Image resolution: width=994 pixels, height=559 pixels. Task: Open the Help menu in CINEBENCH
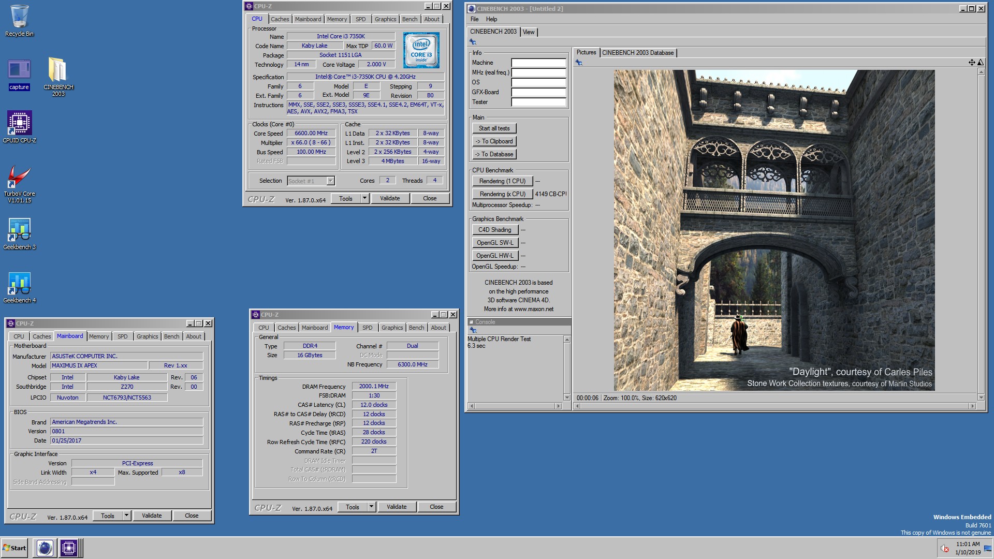[x=491, y=19]
